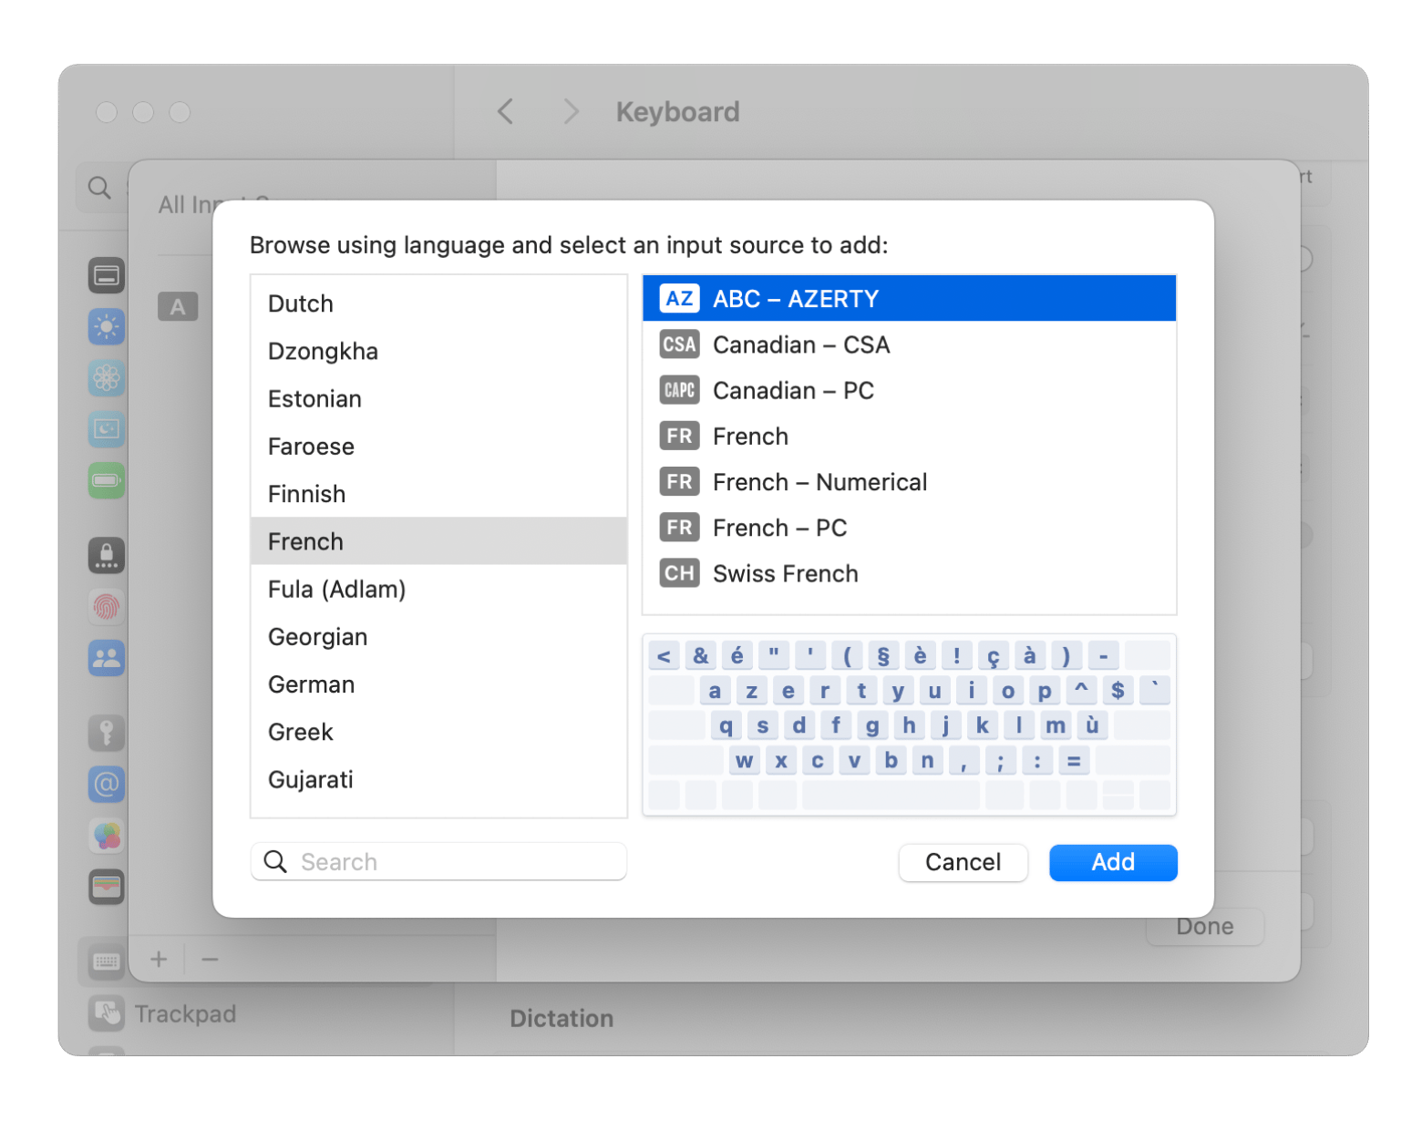Image resolution: width=1422 pixels, height=1141 pixels.
Task: Click the Cancel button
Action: (963, 862)
